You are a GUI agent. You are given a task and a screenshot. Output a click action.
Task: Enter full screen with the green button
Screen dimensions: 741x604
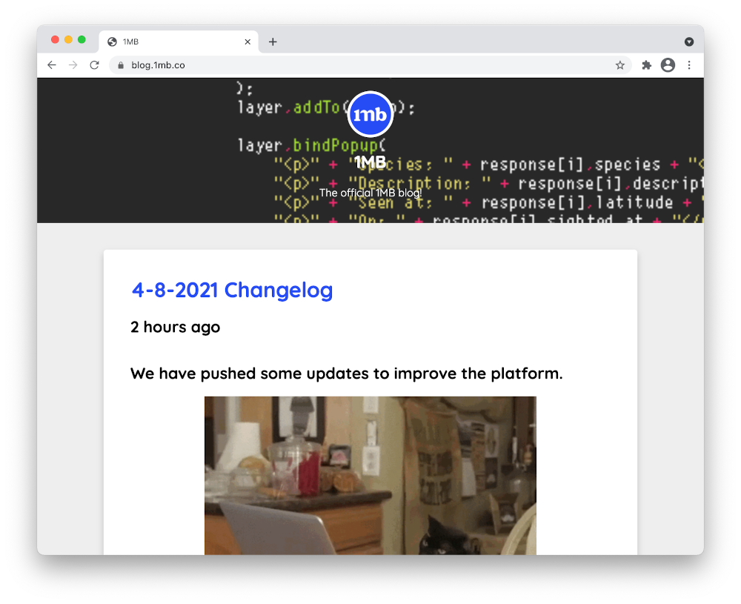pos(82,40)
